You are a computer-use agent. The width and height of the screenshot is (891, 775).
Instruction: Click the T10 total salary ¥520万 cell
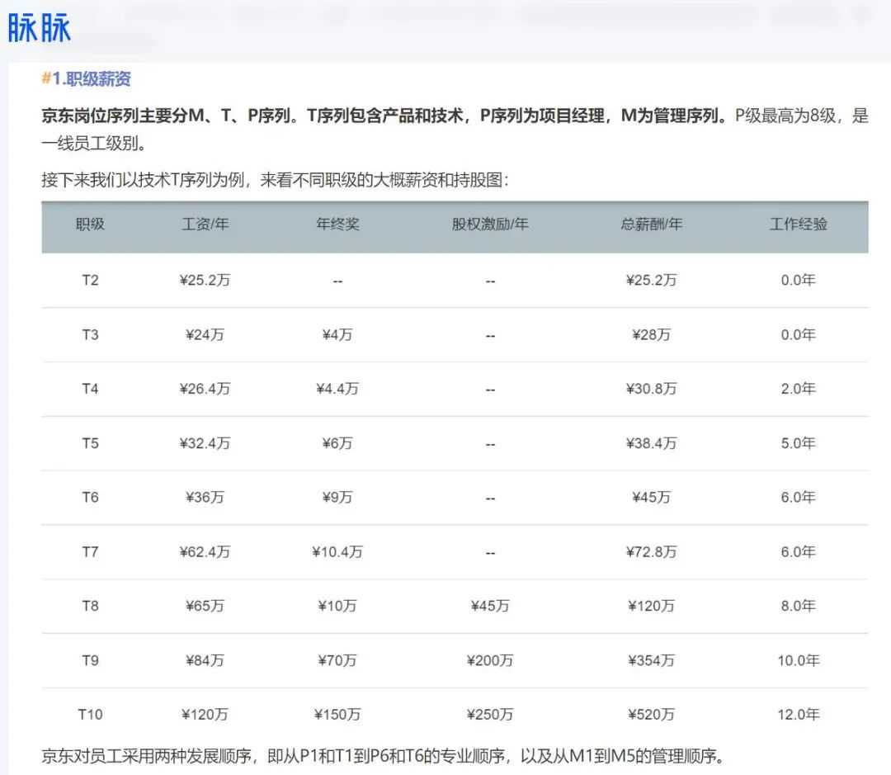650,714
